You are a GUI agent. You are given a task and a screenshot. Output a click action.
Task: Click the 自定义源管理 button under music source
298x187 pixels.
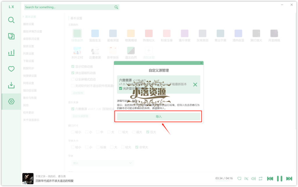pyautogui.click(x=81, y=116)
